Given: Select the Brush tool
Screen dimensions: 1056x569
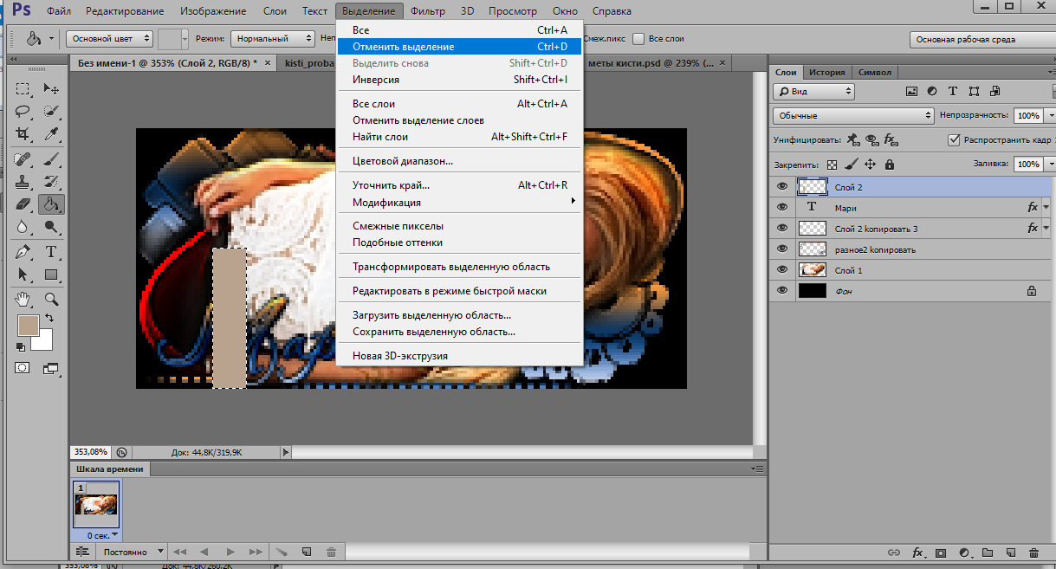Looking at the screenshot, I should pyautogui.click(x=51, y=158).
